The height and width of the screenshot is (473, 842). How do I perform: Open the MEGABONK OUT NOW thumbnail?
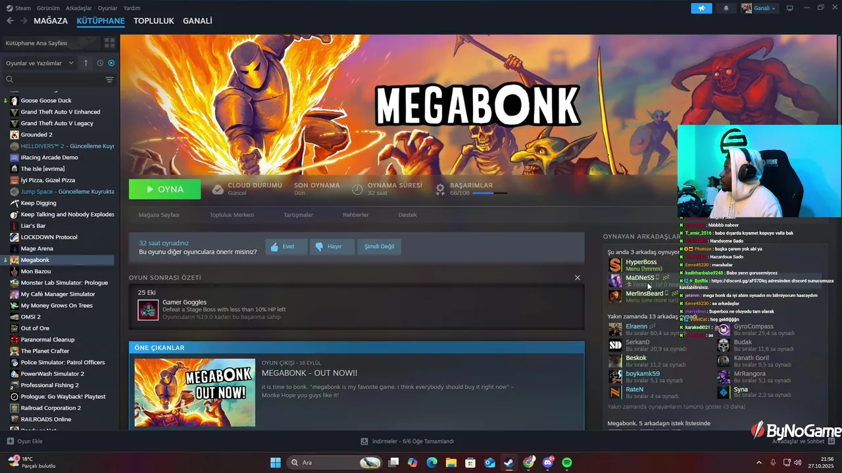tap(195, 392)
